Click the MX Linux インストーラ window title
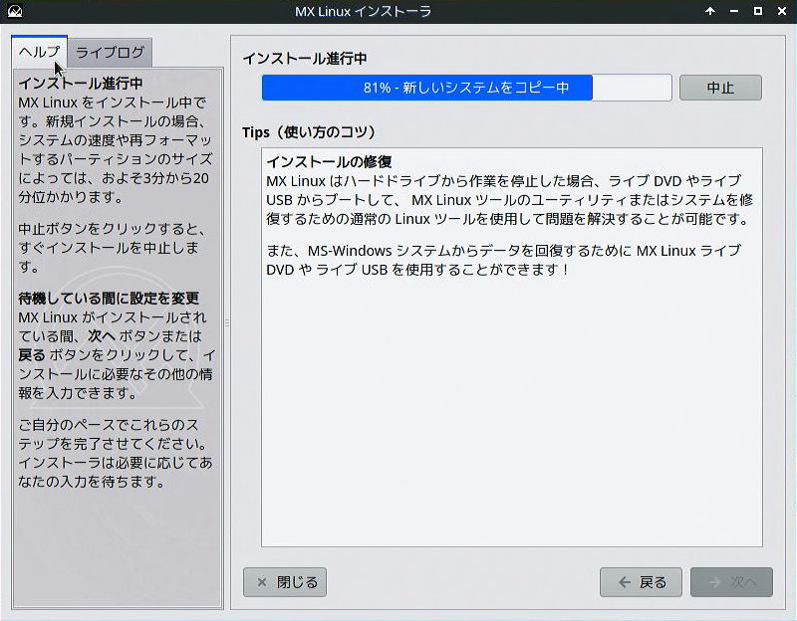797x621 pixels. 363,11
